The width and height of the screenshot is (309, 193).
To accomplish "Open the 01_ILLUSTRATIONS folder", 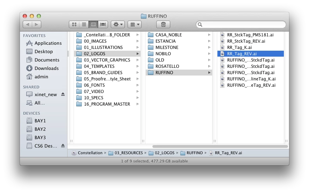I will 107,48.
